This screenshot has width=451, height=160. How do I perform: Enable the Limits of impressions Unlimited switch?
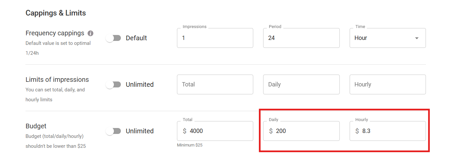coord(114,85)
